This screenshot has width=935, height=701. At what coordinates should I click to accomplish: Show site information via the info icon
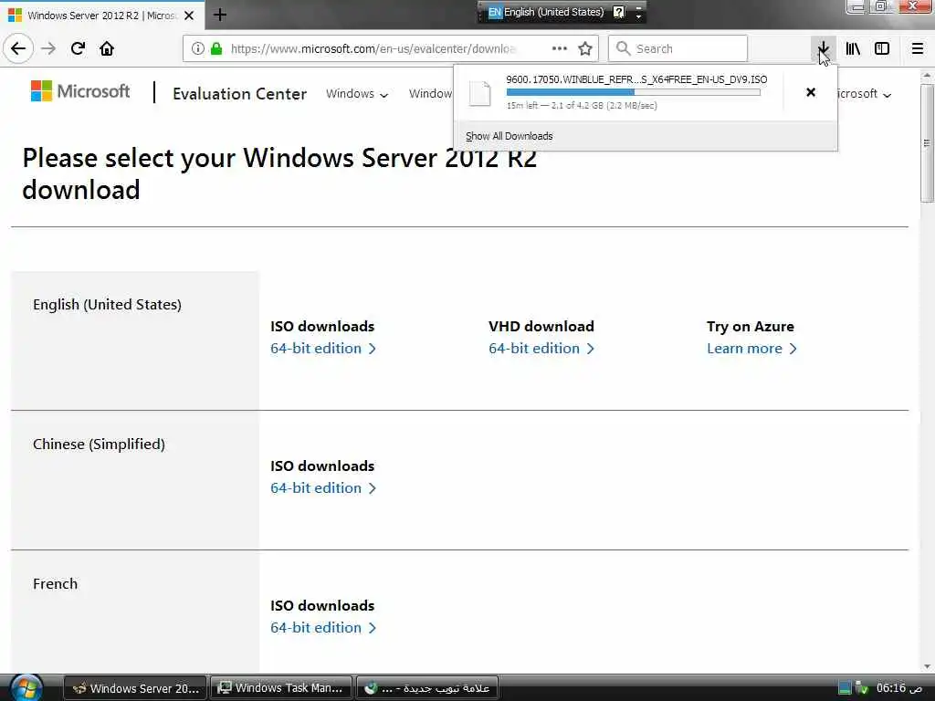197,48
